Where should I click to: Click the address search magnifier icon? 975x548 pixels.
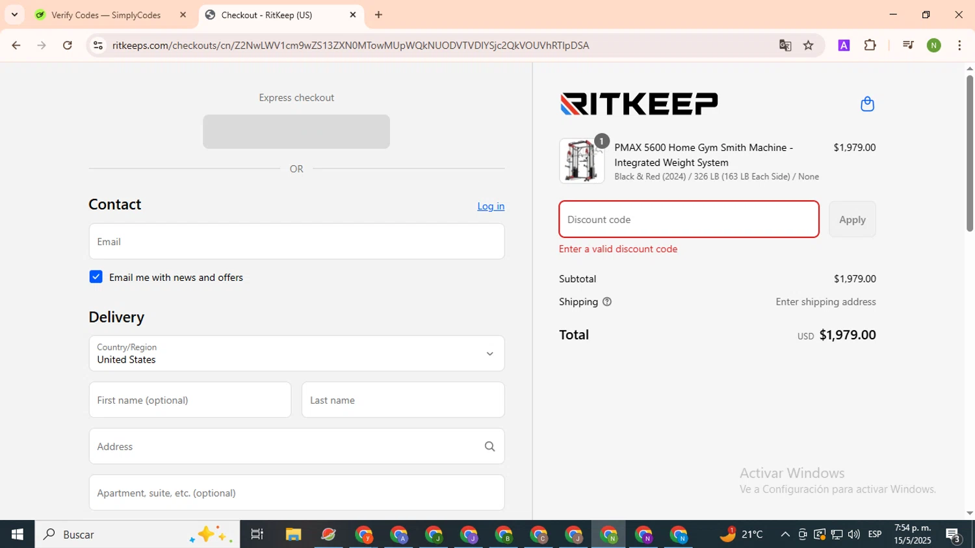tap(489, 447)
